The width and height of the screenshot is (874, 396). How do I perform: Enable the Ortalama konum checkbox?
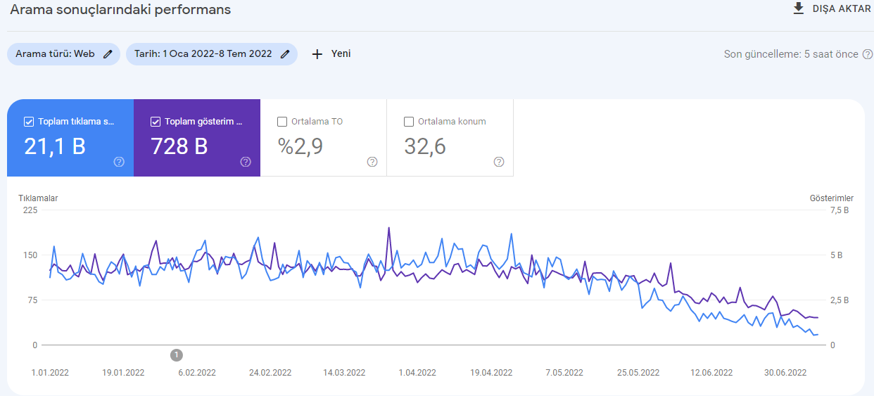(x=409, y=122)
